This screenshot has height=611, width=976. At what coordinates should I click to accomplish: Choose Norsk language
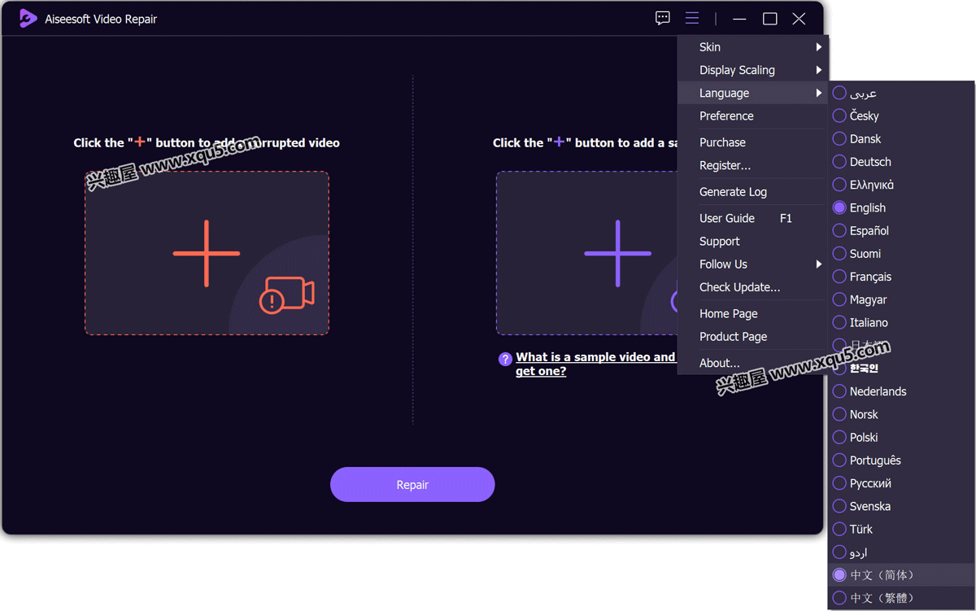[x=901, y=414]
